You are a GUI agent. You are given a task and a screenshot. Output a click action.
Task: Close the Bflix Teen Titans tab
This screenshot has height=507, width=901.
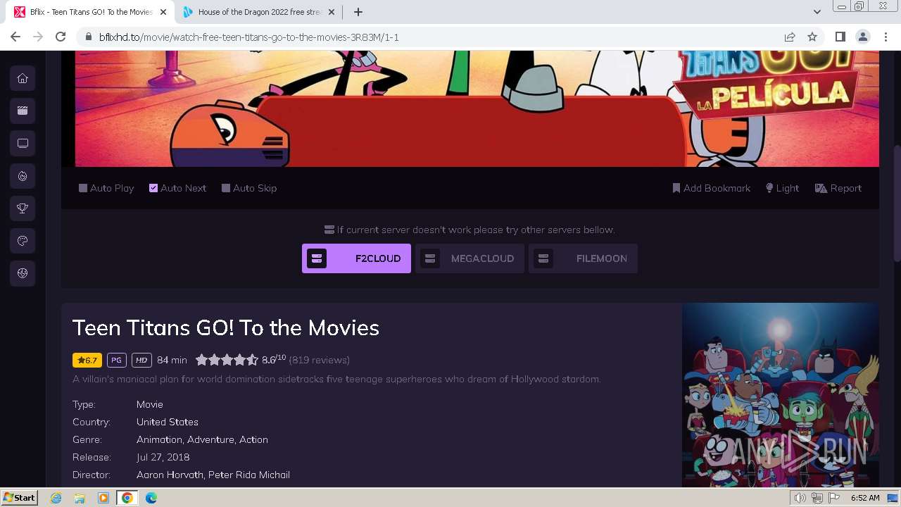[x=164, y=12]
